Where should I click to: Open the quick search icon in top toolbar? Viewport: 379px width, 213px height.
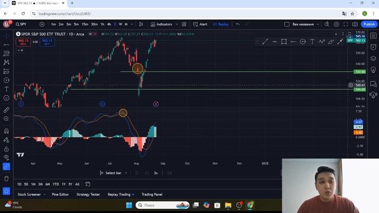327,24
